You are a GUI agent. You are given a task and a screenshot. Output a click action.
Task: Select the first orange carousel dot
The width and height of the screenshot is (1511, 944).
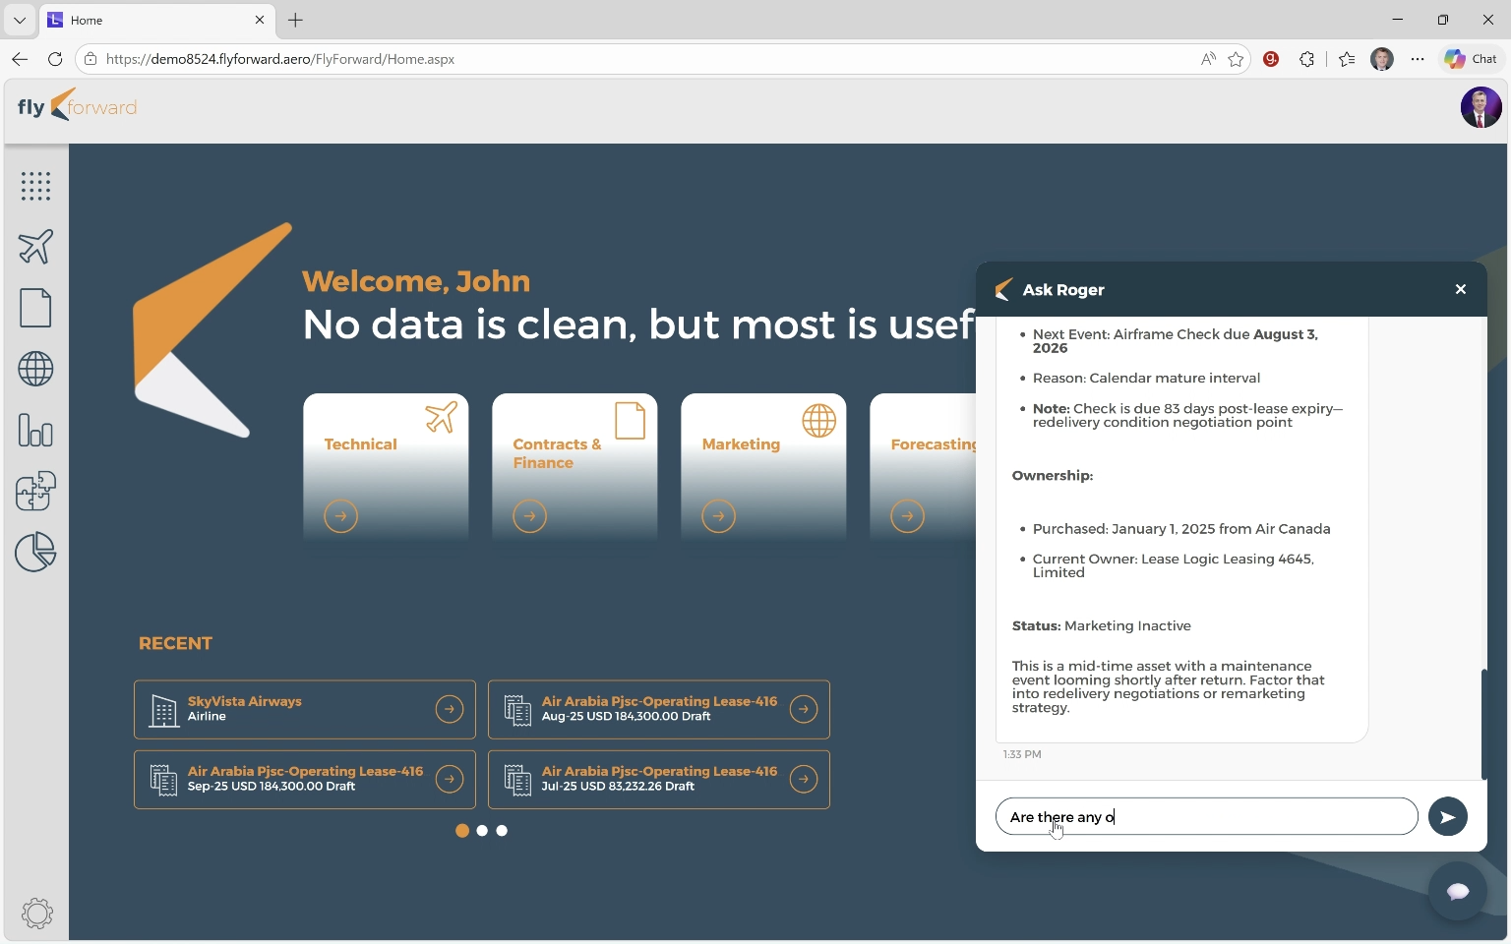(462, 831)
